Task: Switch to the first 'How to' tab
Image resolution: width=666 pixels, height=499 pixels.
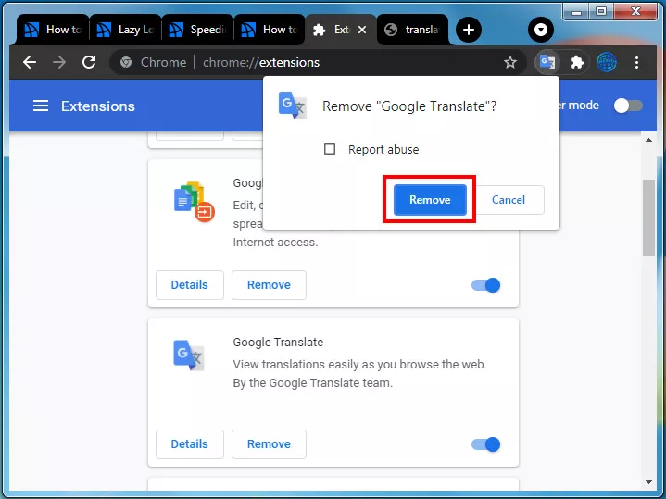Action: pyautogui.click(x=53, y=30)
